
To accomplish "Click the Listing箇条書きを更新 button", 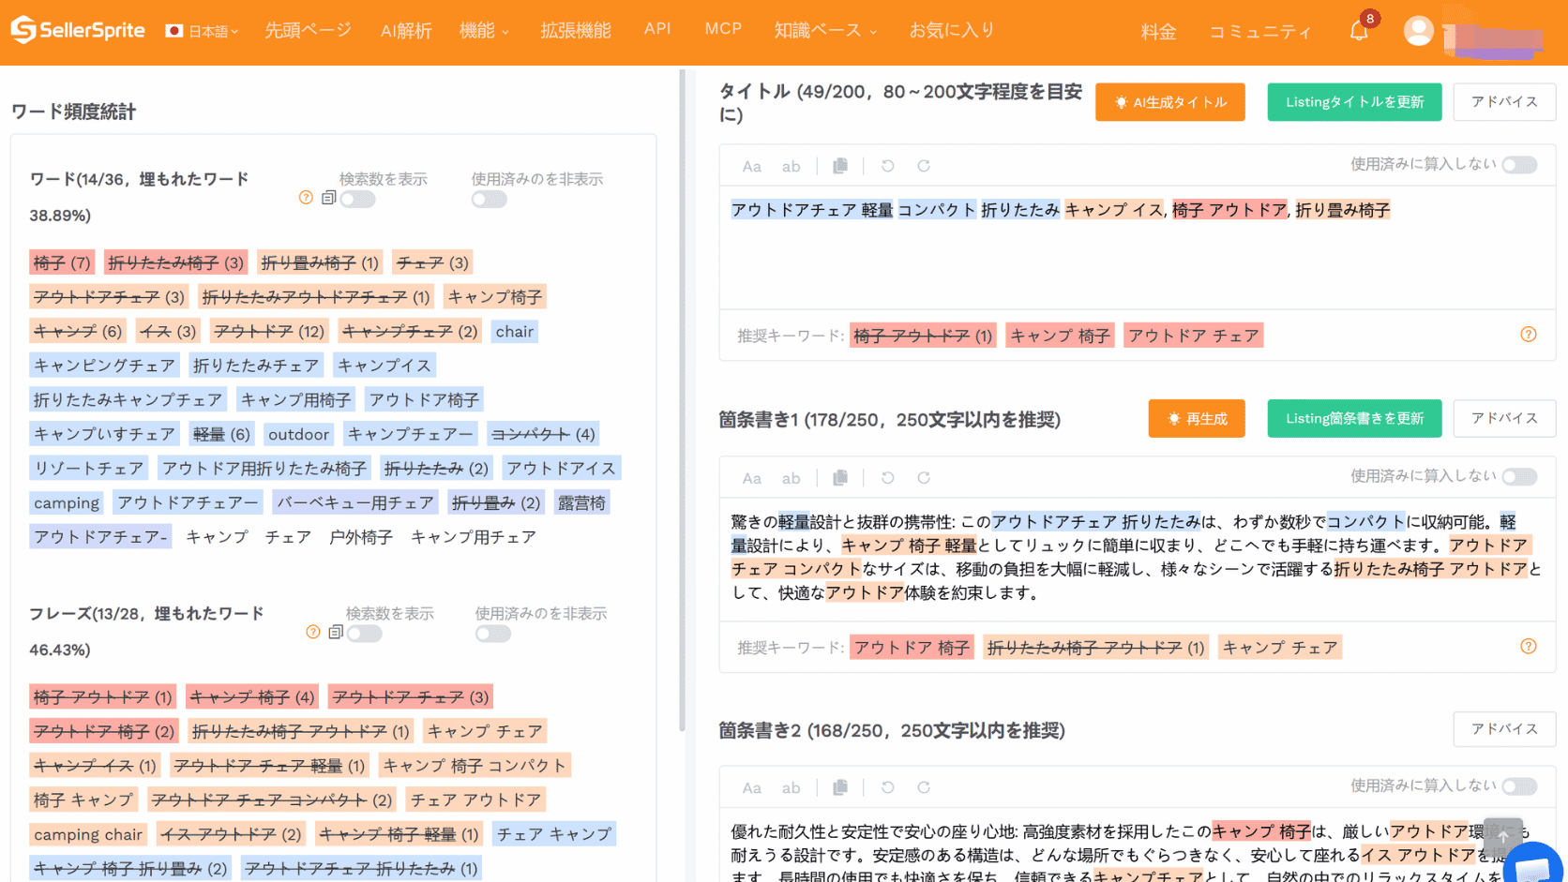I will [x=1354, y=419].
